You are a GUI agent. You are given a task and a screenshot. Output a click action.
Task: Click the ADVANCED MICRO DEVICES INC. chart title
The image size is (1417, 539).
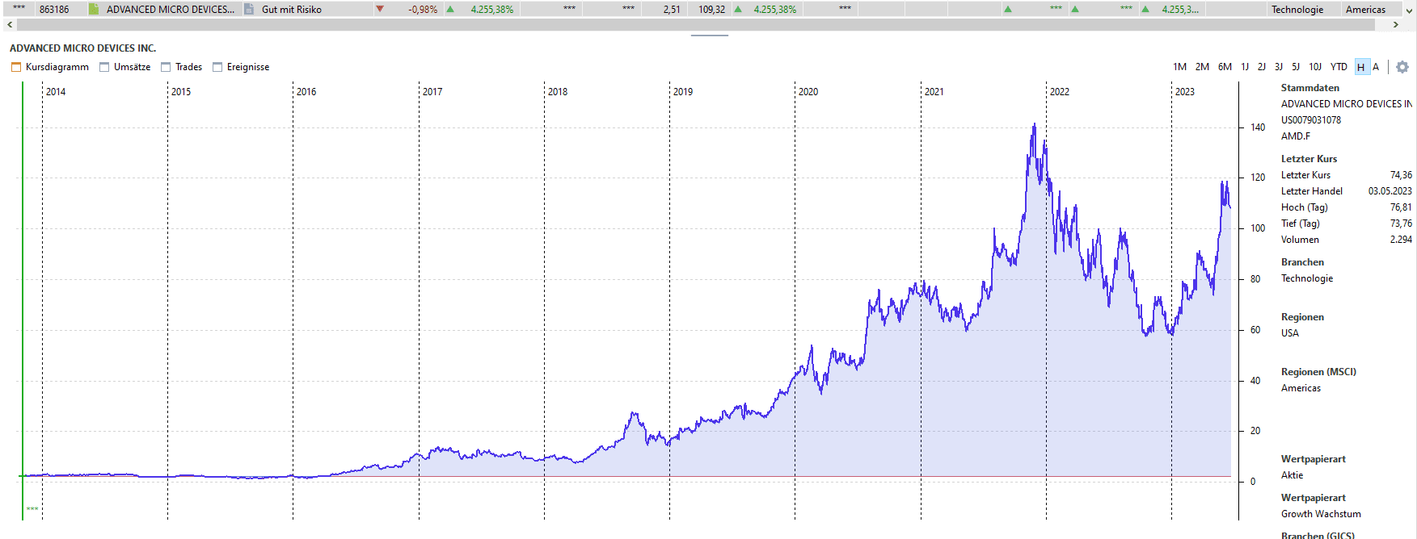(x=83, y=48)
